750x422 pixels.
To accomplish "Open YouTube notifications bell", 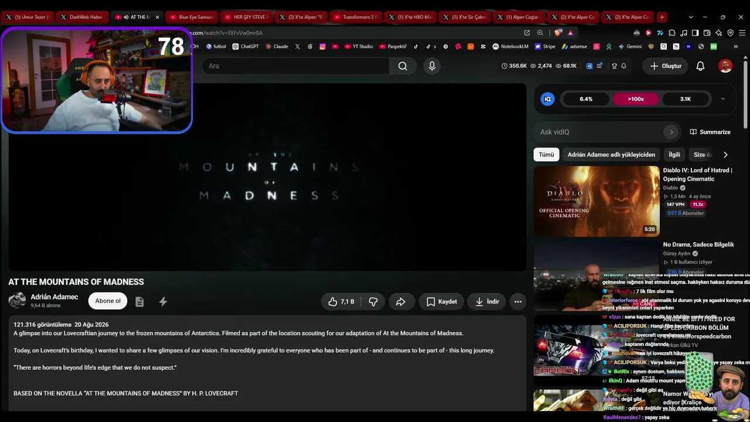I will (700, 66).
